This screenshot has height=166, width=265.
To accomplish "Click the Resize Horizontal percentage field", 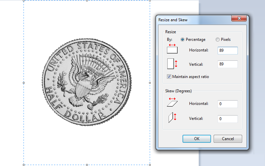I will tap(228, 50).
